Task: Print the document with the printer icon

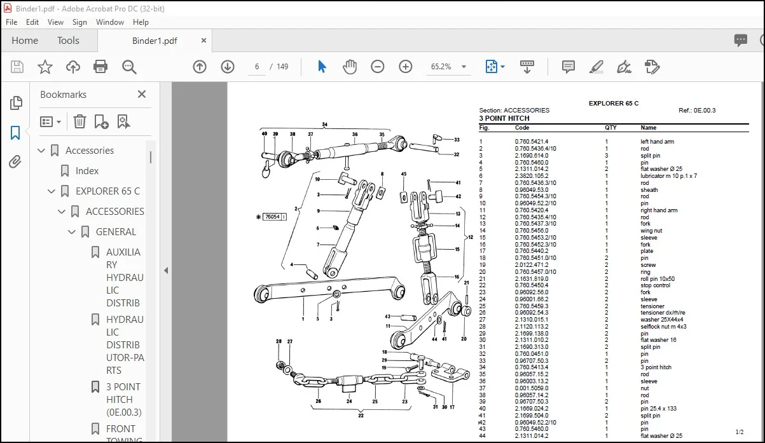Action: (x=100, y=67)
